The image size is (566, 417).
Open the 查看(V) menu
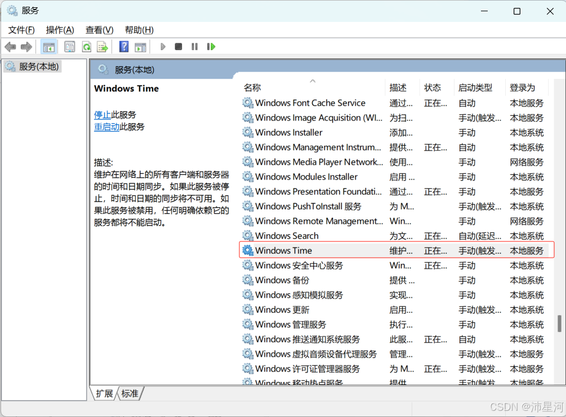99,30
